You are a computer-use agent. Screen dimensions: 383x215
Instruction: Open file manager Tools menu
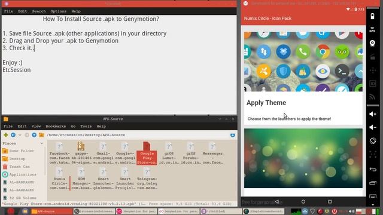[x=86, y=126]
